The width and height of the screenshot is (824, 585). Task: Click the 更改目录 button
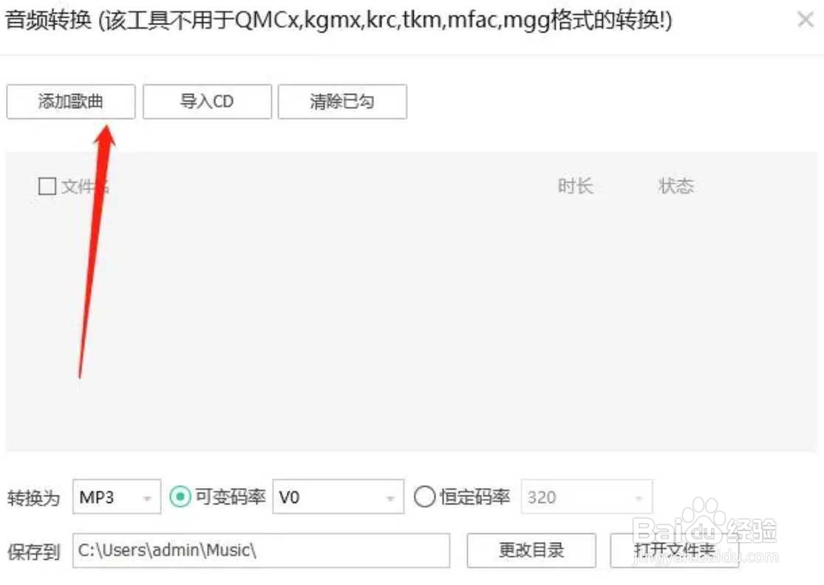531,550
